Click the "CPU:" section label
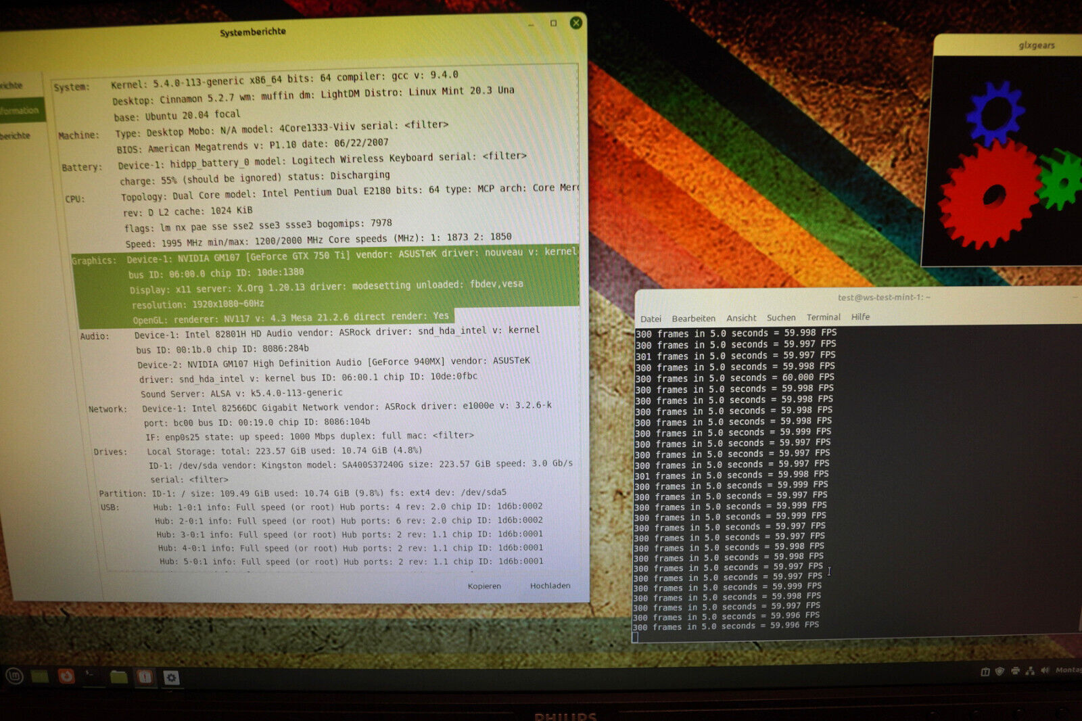Viewport: 1082px width, 721px height. [x=74, y=199]
